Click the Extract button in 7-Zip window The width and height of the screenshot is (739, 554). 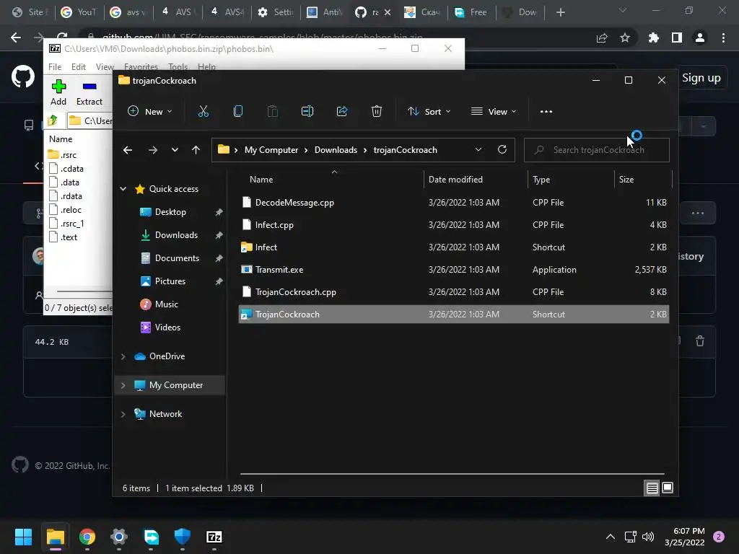pyautogui.click(x=89, y=93)
